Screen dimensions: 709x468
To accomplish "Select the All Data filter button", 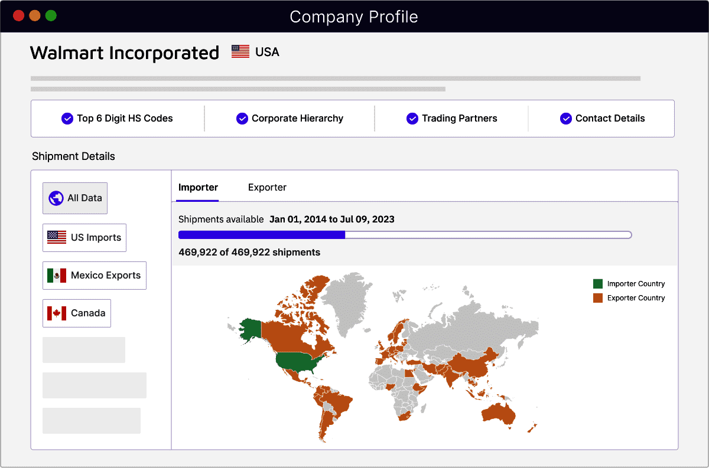I will pyautogui.click(x=75, y=198).
